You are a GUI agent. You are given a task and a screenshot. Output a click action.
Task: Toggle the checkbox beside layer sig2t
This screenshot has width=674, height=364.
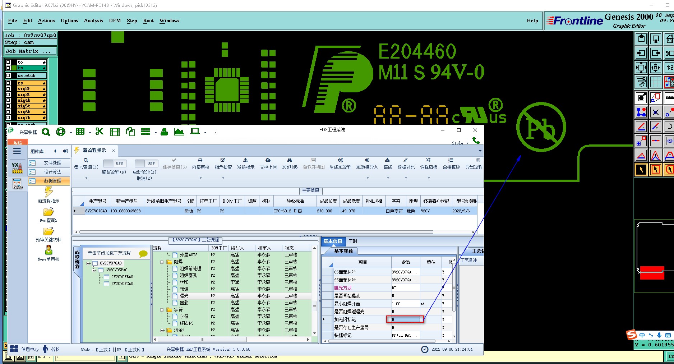[8, 89]
